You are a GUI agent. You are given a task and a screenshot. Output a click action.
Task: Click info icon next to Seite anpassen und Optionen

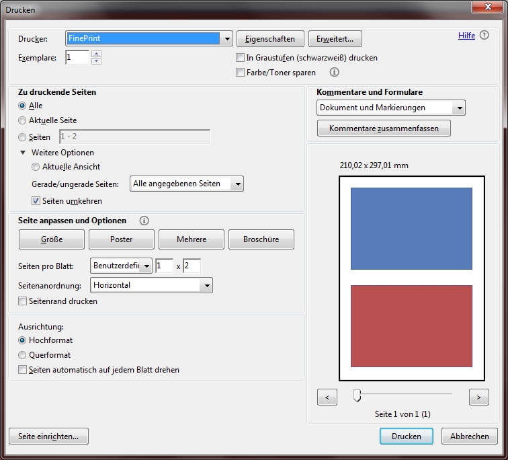[x=144, y=221]
